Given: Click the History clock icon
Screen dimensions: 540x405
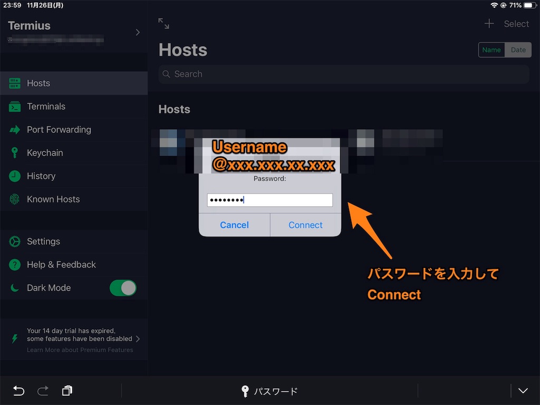Looking at the screenshot, I should click(14, 176).
